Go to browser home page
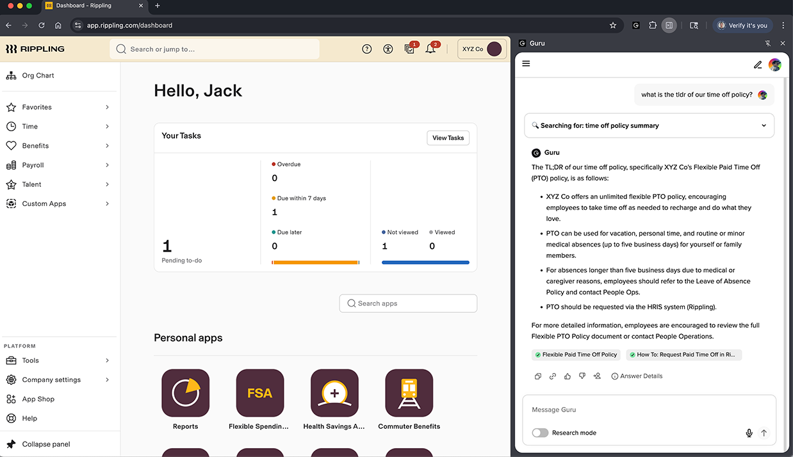 pos(58,26)
